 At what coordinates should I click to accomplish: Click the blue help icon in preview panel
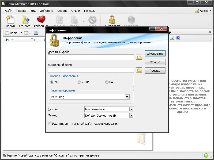[x=178, y=38]
